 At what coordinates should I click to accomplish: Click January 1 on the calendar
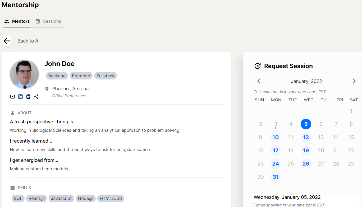[x=351, y=111]
